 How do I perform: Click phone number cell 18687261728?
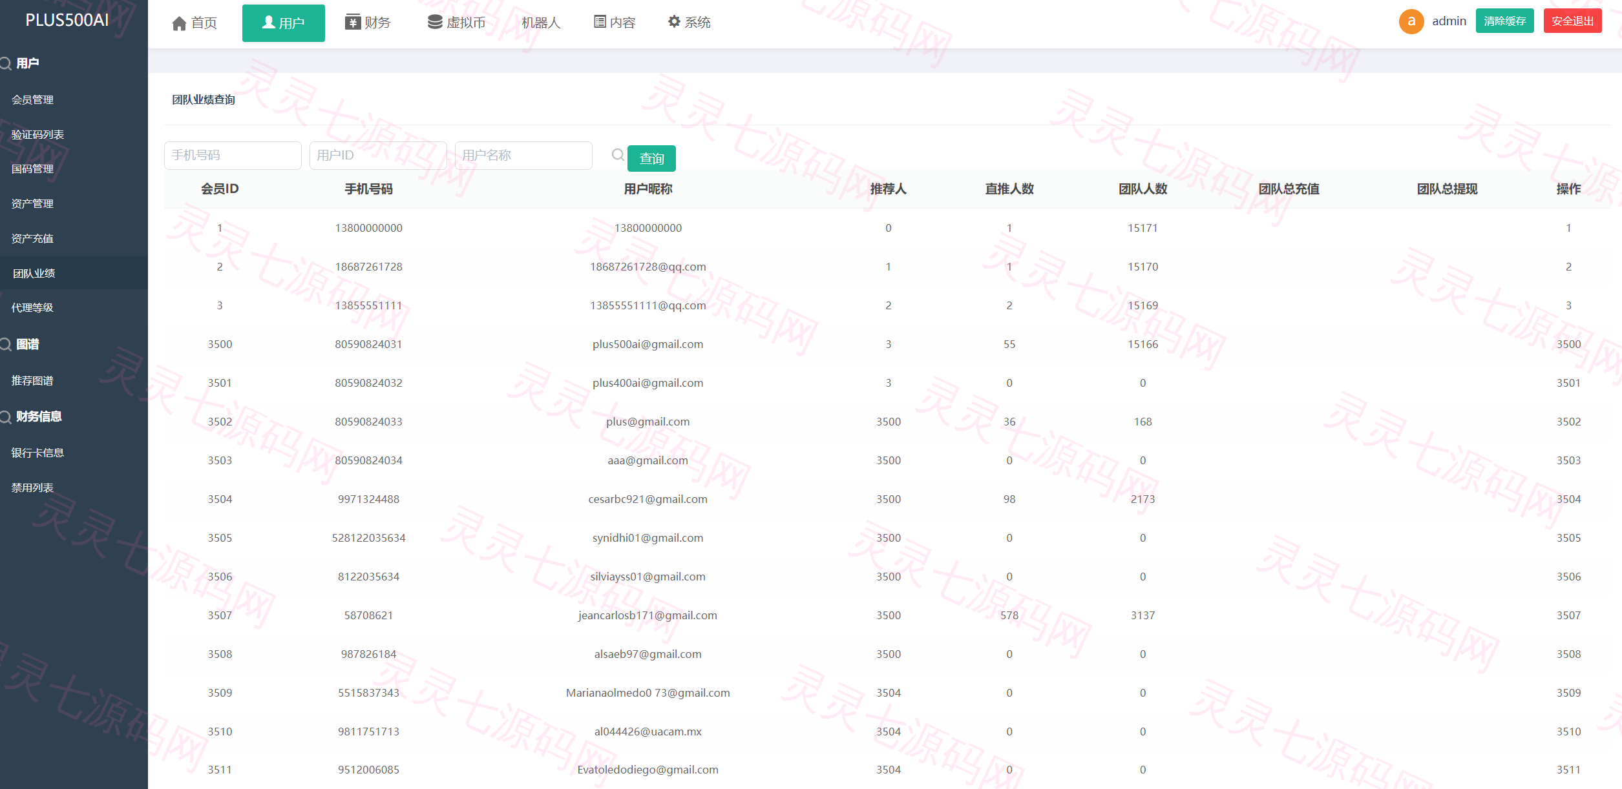pyautogui.click(x=368, y=267)
